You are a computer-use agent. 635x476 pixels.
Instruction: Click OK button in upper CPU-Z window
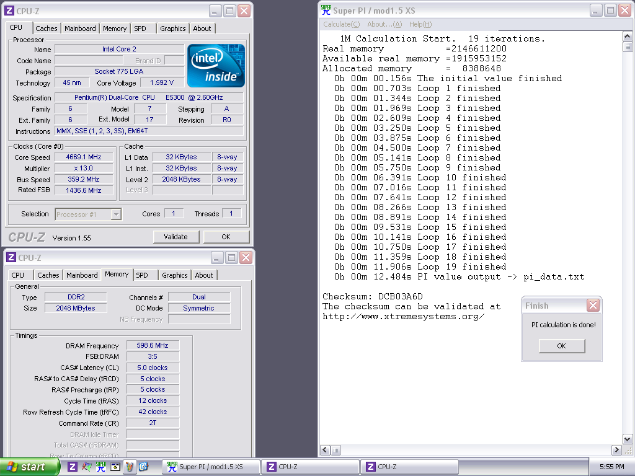[x=226, y=237]
